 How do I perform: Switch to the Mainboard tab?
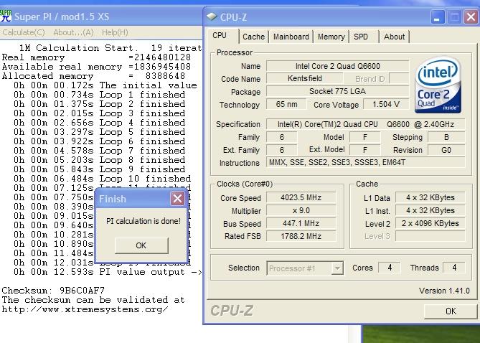291,37
